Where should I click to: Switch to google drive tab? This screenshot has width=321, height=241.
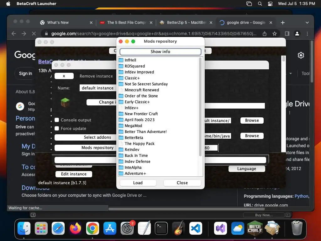pos(246,23)
